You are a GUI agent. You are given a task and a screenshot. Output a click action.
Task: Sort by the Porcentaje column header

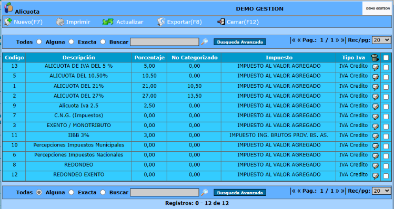[x=149, y=58]
